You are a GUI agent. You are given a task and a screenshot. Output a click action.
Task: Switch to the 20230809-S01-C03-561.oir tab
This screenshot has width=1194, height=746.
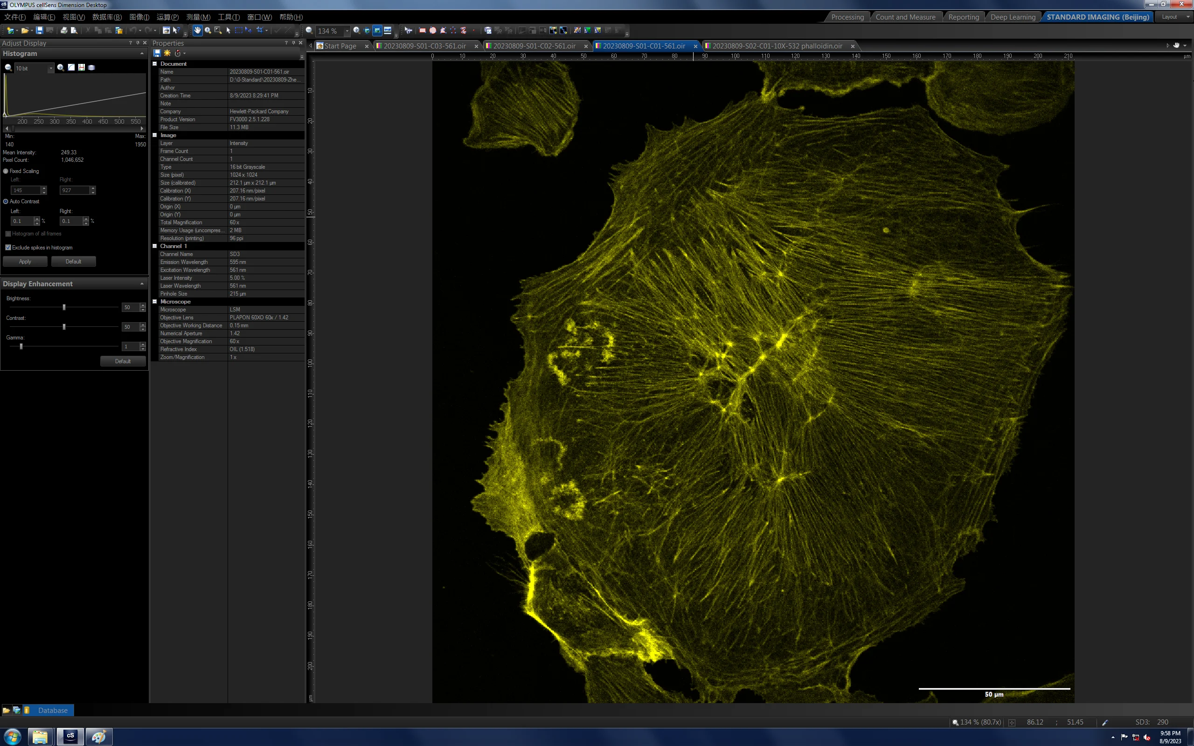point(425,46)
